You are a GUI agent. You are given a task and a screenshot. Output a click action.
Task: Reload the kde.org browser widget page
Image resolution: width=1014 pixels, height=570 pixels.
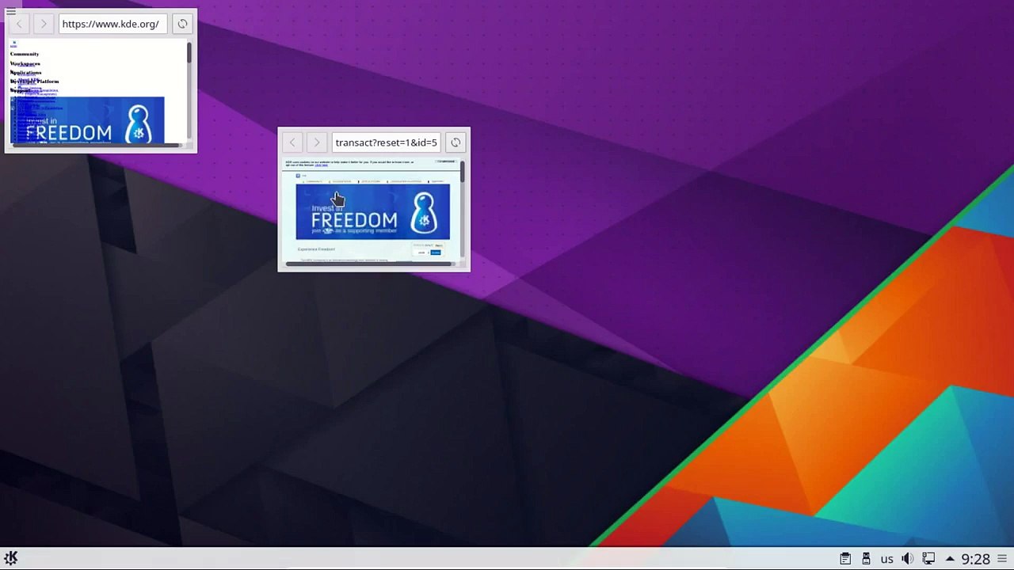point(182,24)
